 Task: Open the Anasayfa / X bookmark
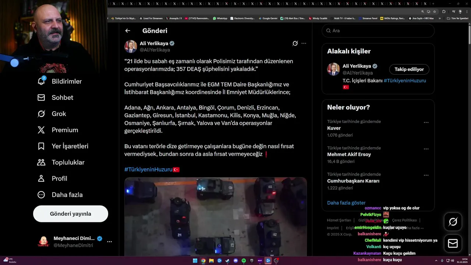(174, 18)
